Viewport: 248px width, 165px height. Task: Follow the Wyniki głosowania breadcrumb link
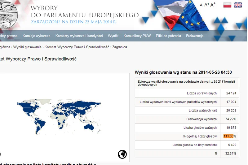pos(27,47)
